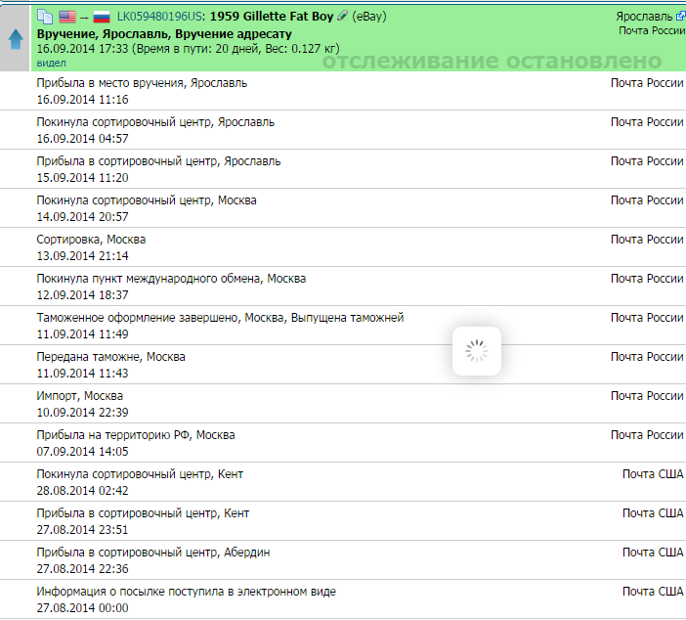Image resolution: width=686 pixels, height=620 pixels.
Task: Select "Таможенное оформление завершено" event row
Action: [220, 318]
